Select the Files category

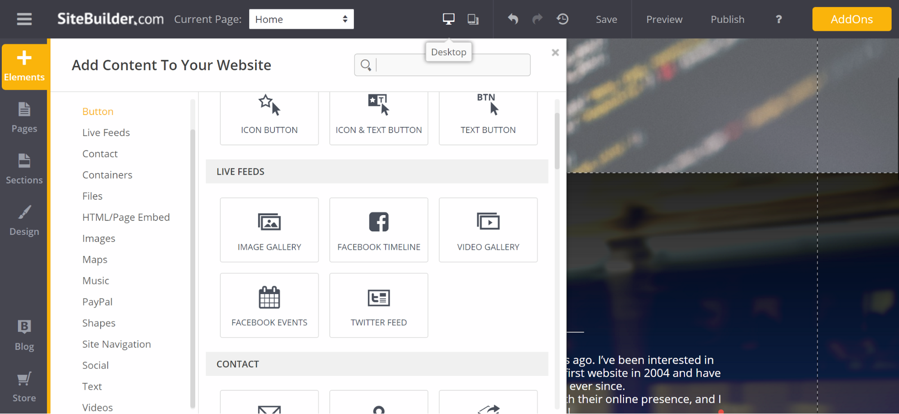tap(92, 196)
